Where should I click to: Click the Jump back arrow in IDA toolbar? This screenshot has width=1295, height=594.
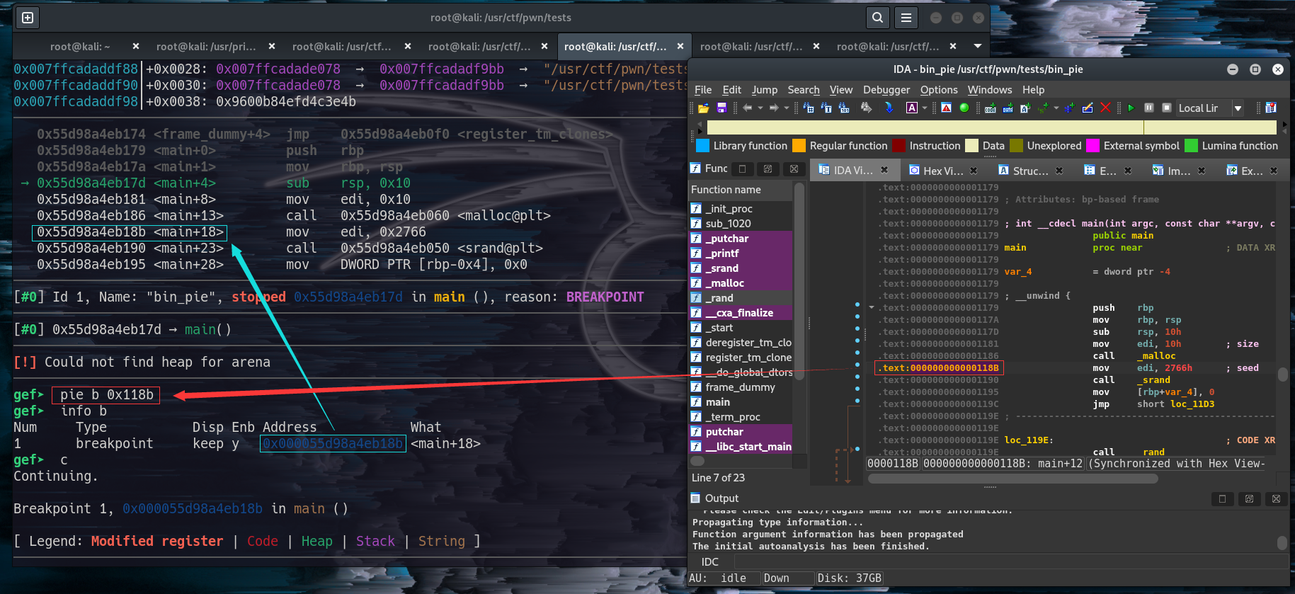point(748,108)
